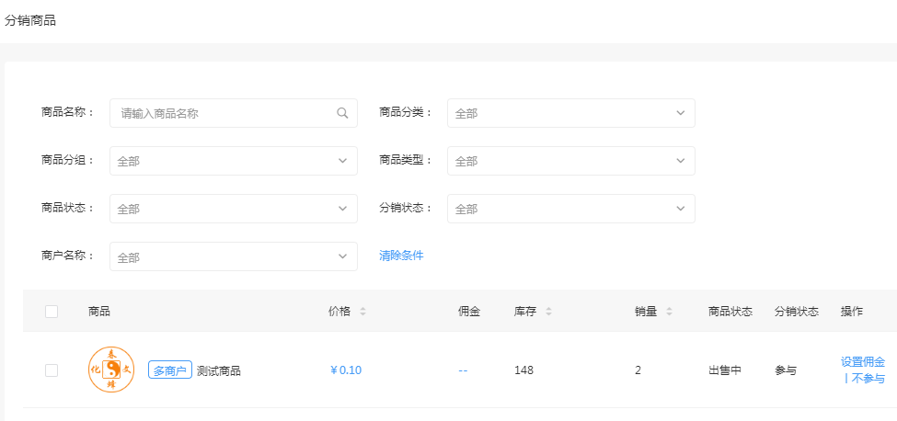Click the orange product thumbnail image
This screenshot has width=897, height=421.
(x=110, y=370)
